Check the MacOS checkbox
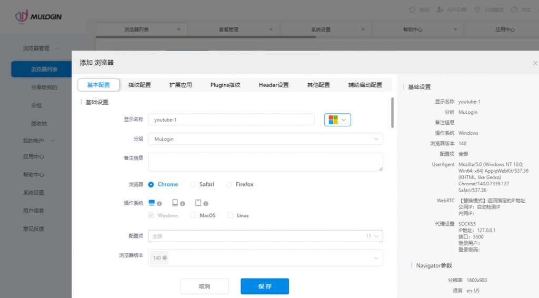This screenshot has height=298, width=539. point(193,215)
